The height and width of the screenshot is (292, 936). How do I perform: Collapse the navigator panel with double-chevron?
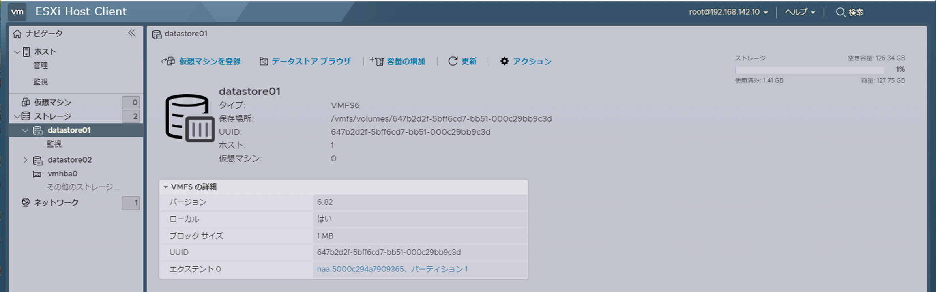click(x=131, y=33)
